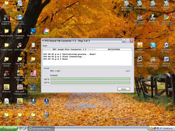
Task: Open the Juegos Varios folder
Action: [6, 47]
